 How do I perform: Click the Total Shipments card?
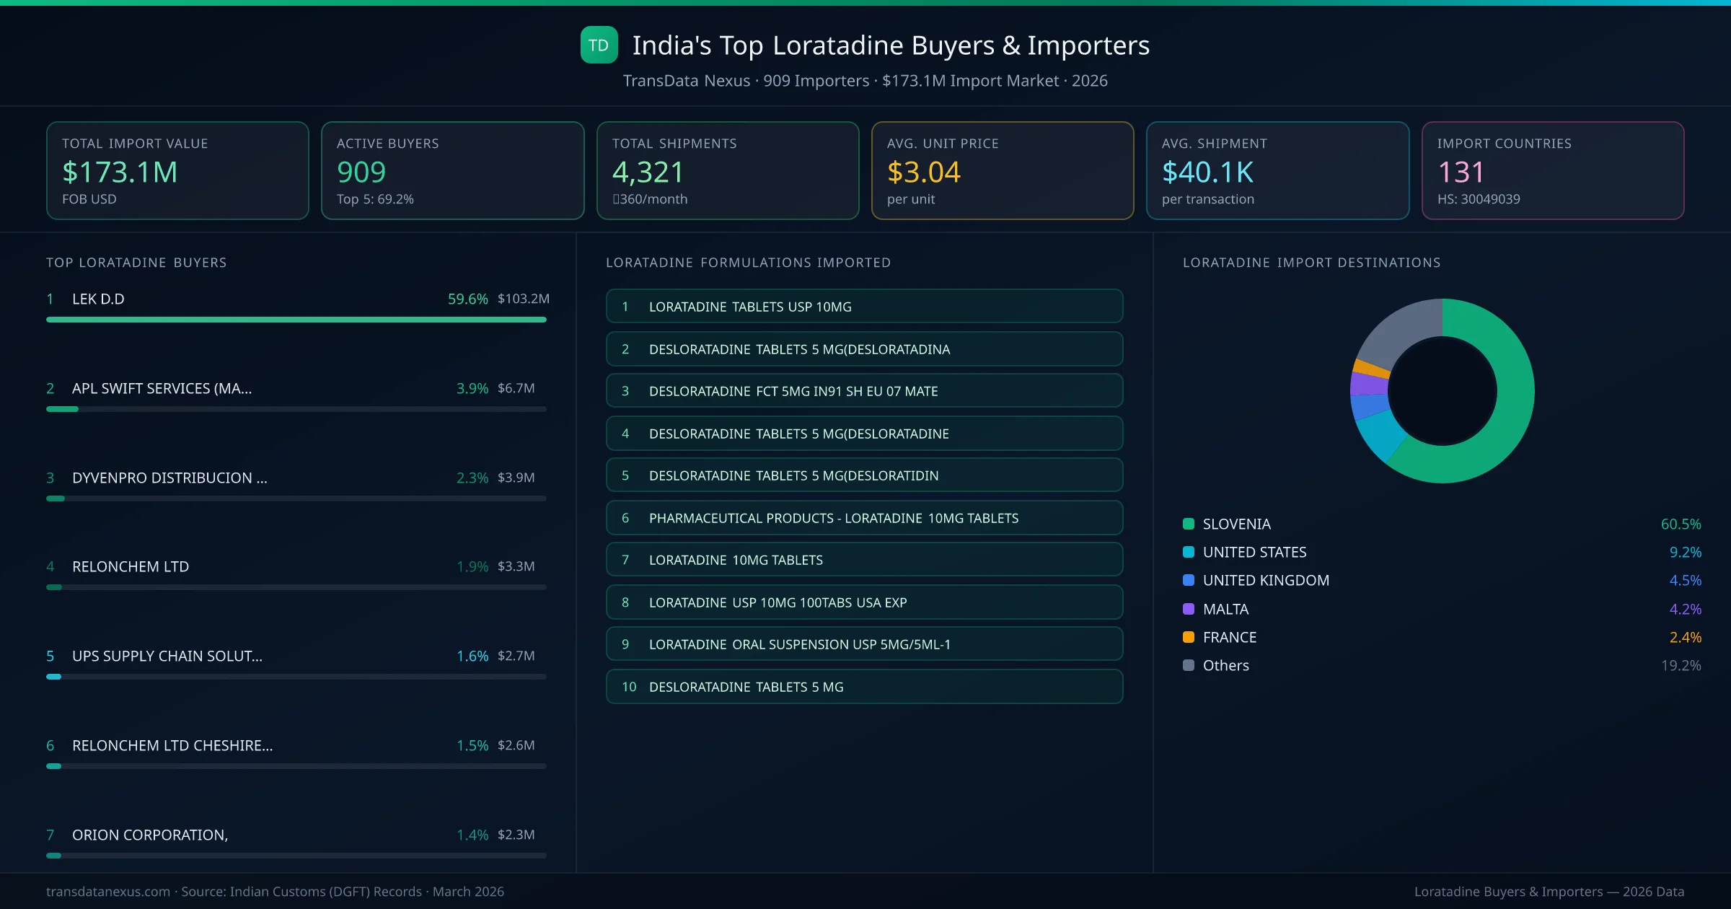727,170
